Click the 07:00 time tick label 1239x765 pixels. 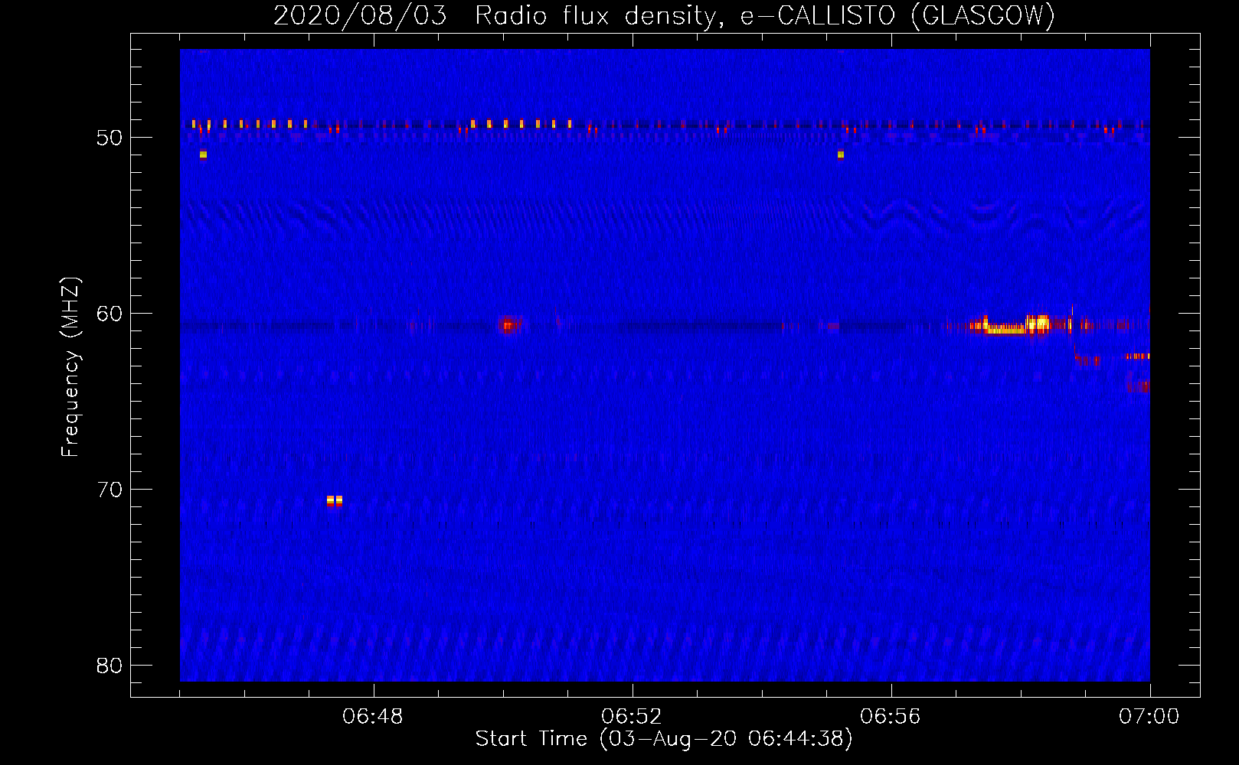1149,717
